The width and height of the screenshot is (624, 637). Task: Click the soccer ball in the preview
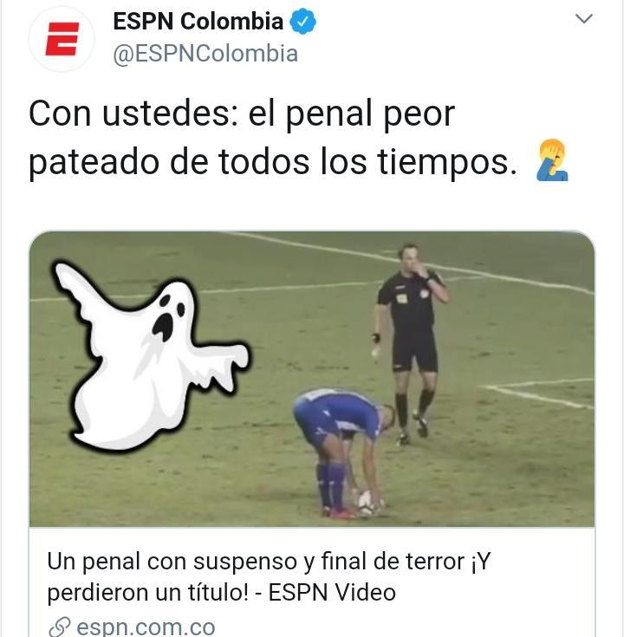[x=367, y=503]
